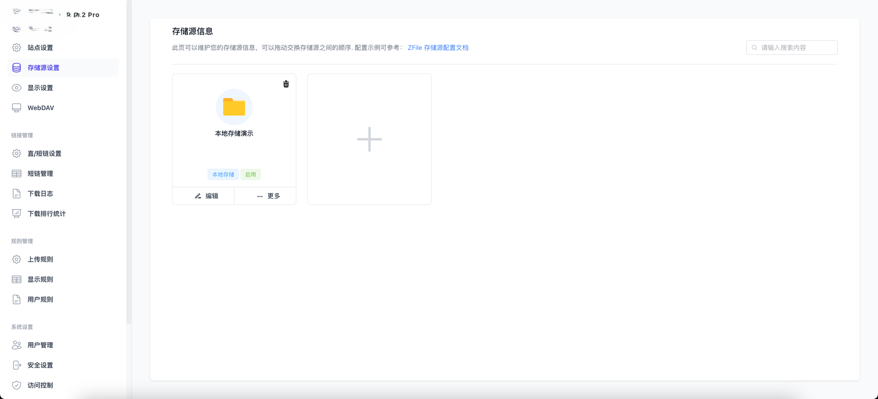
Task: Click the yellow folder icon of 本地存储演示
Action: pos(234,107)
